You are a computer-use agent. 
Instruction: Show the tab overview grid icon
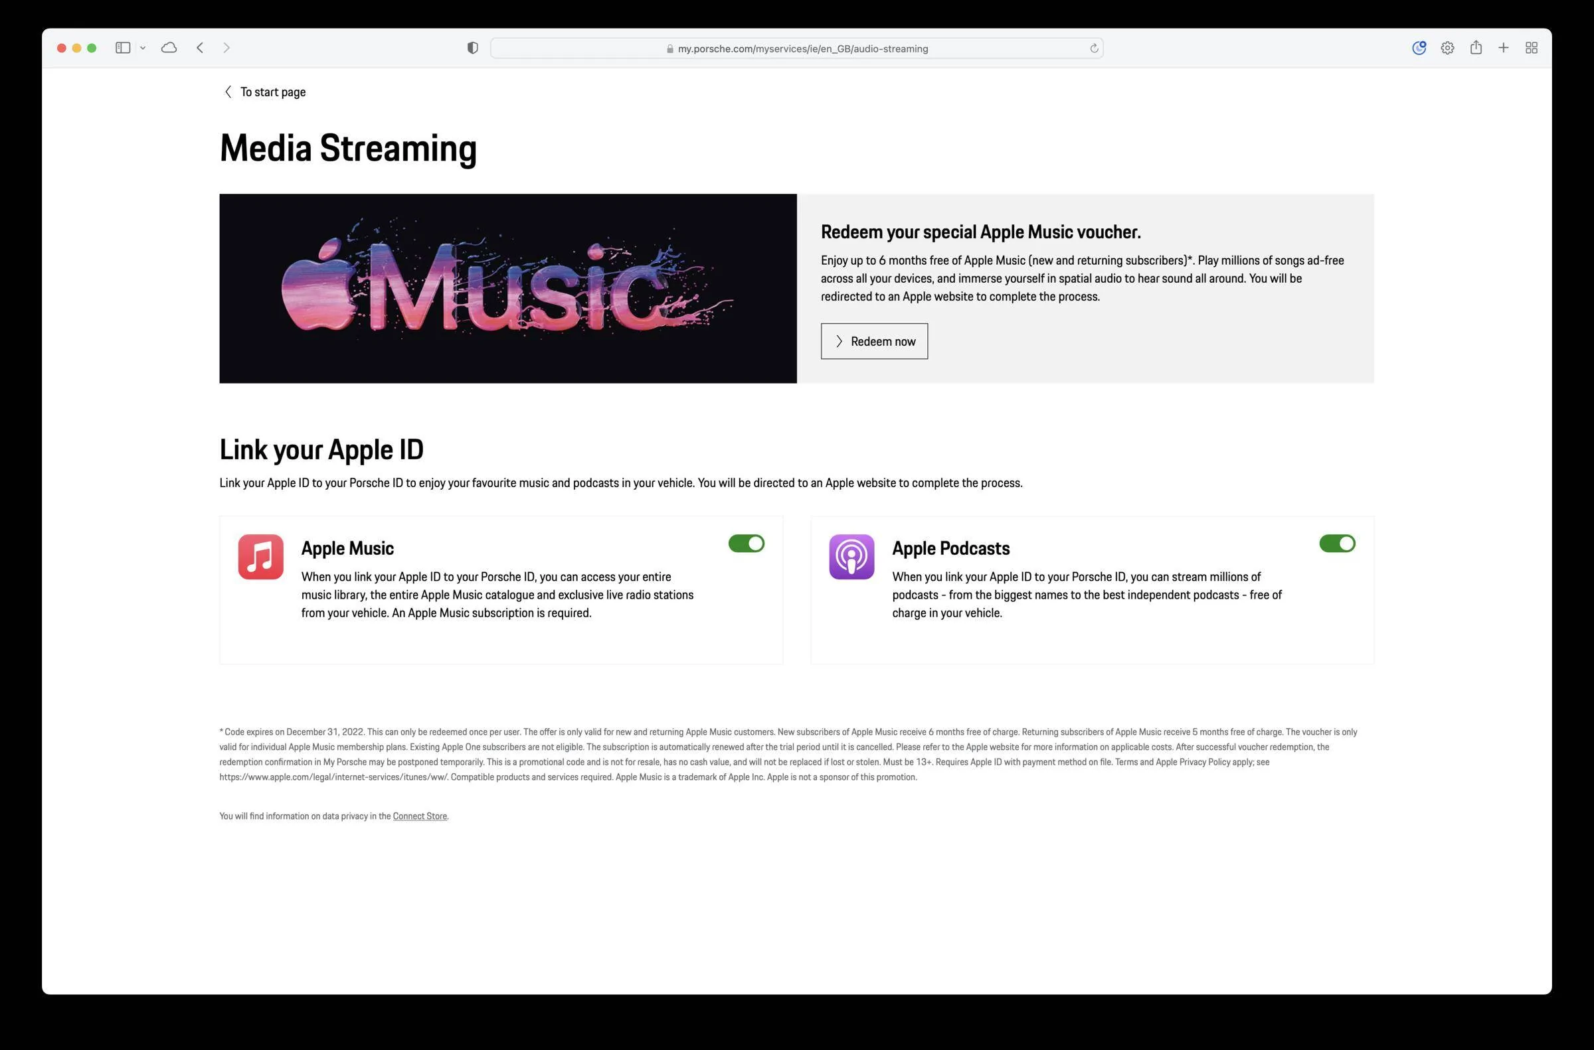[x=1531, y=48]
